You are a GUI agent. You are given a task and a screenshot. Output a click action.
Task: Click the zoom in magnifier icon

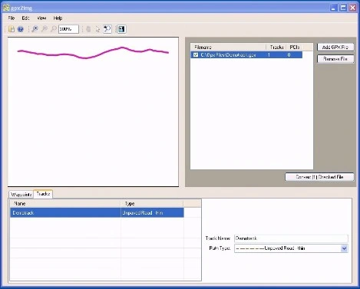point(35,29)
